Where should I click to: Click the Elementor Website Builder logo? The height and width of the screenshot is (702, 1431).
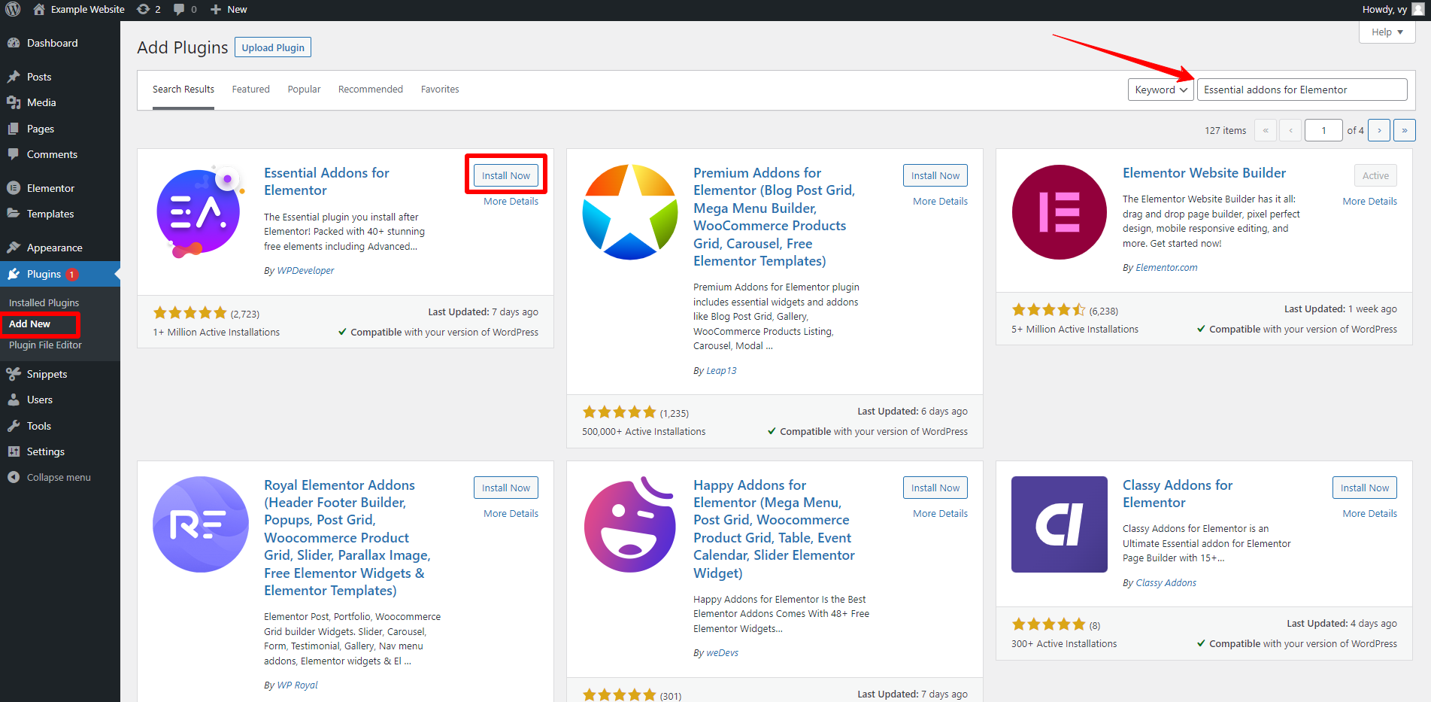(x=1060, y=211)
